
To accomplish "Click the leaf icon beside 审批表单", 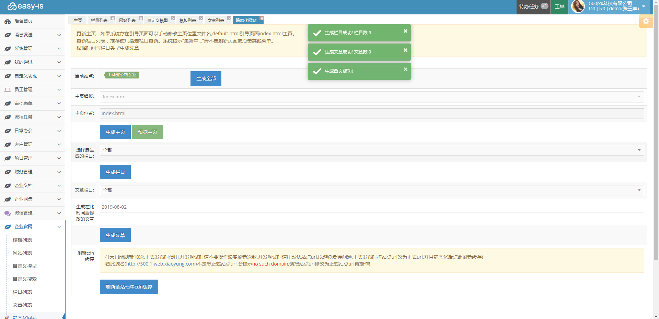I will tap(8, 103).
